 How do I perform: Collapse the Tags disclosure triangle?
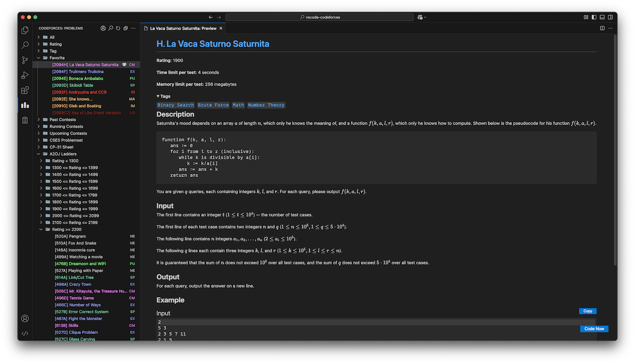click(158, 96)
